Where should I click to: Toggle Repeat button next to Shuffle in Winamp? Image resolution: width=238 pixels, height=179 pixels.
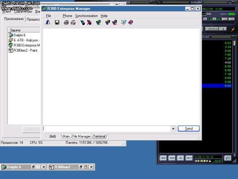[x=223, y=29]
